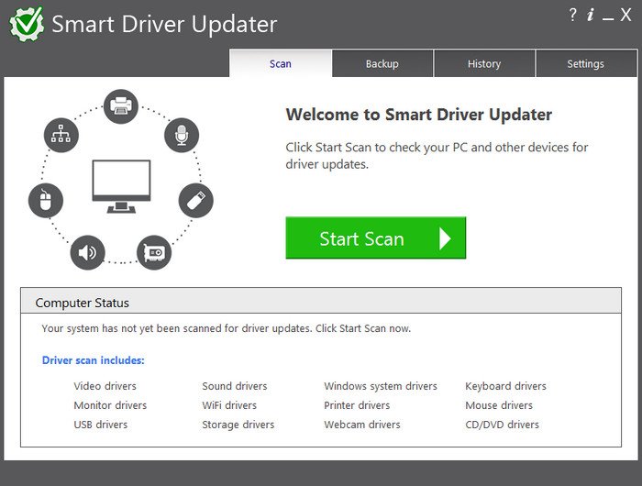Click the 'Welcome to Smart Driver Updater' heading
The width and height of the screenshot is (642, 486).
419,115
